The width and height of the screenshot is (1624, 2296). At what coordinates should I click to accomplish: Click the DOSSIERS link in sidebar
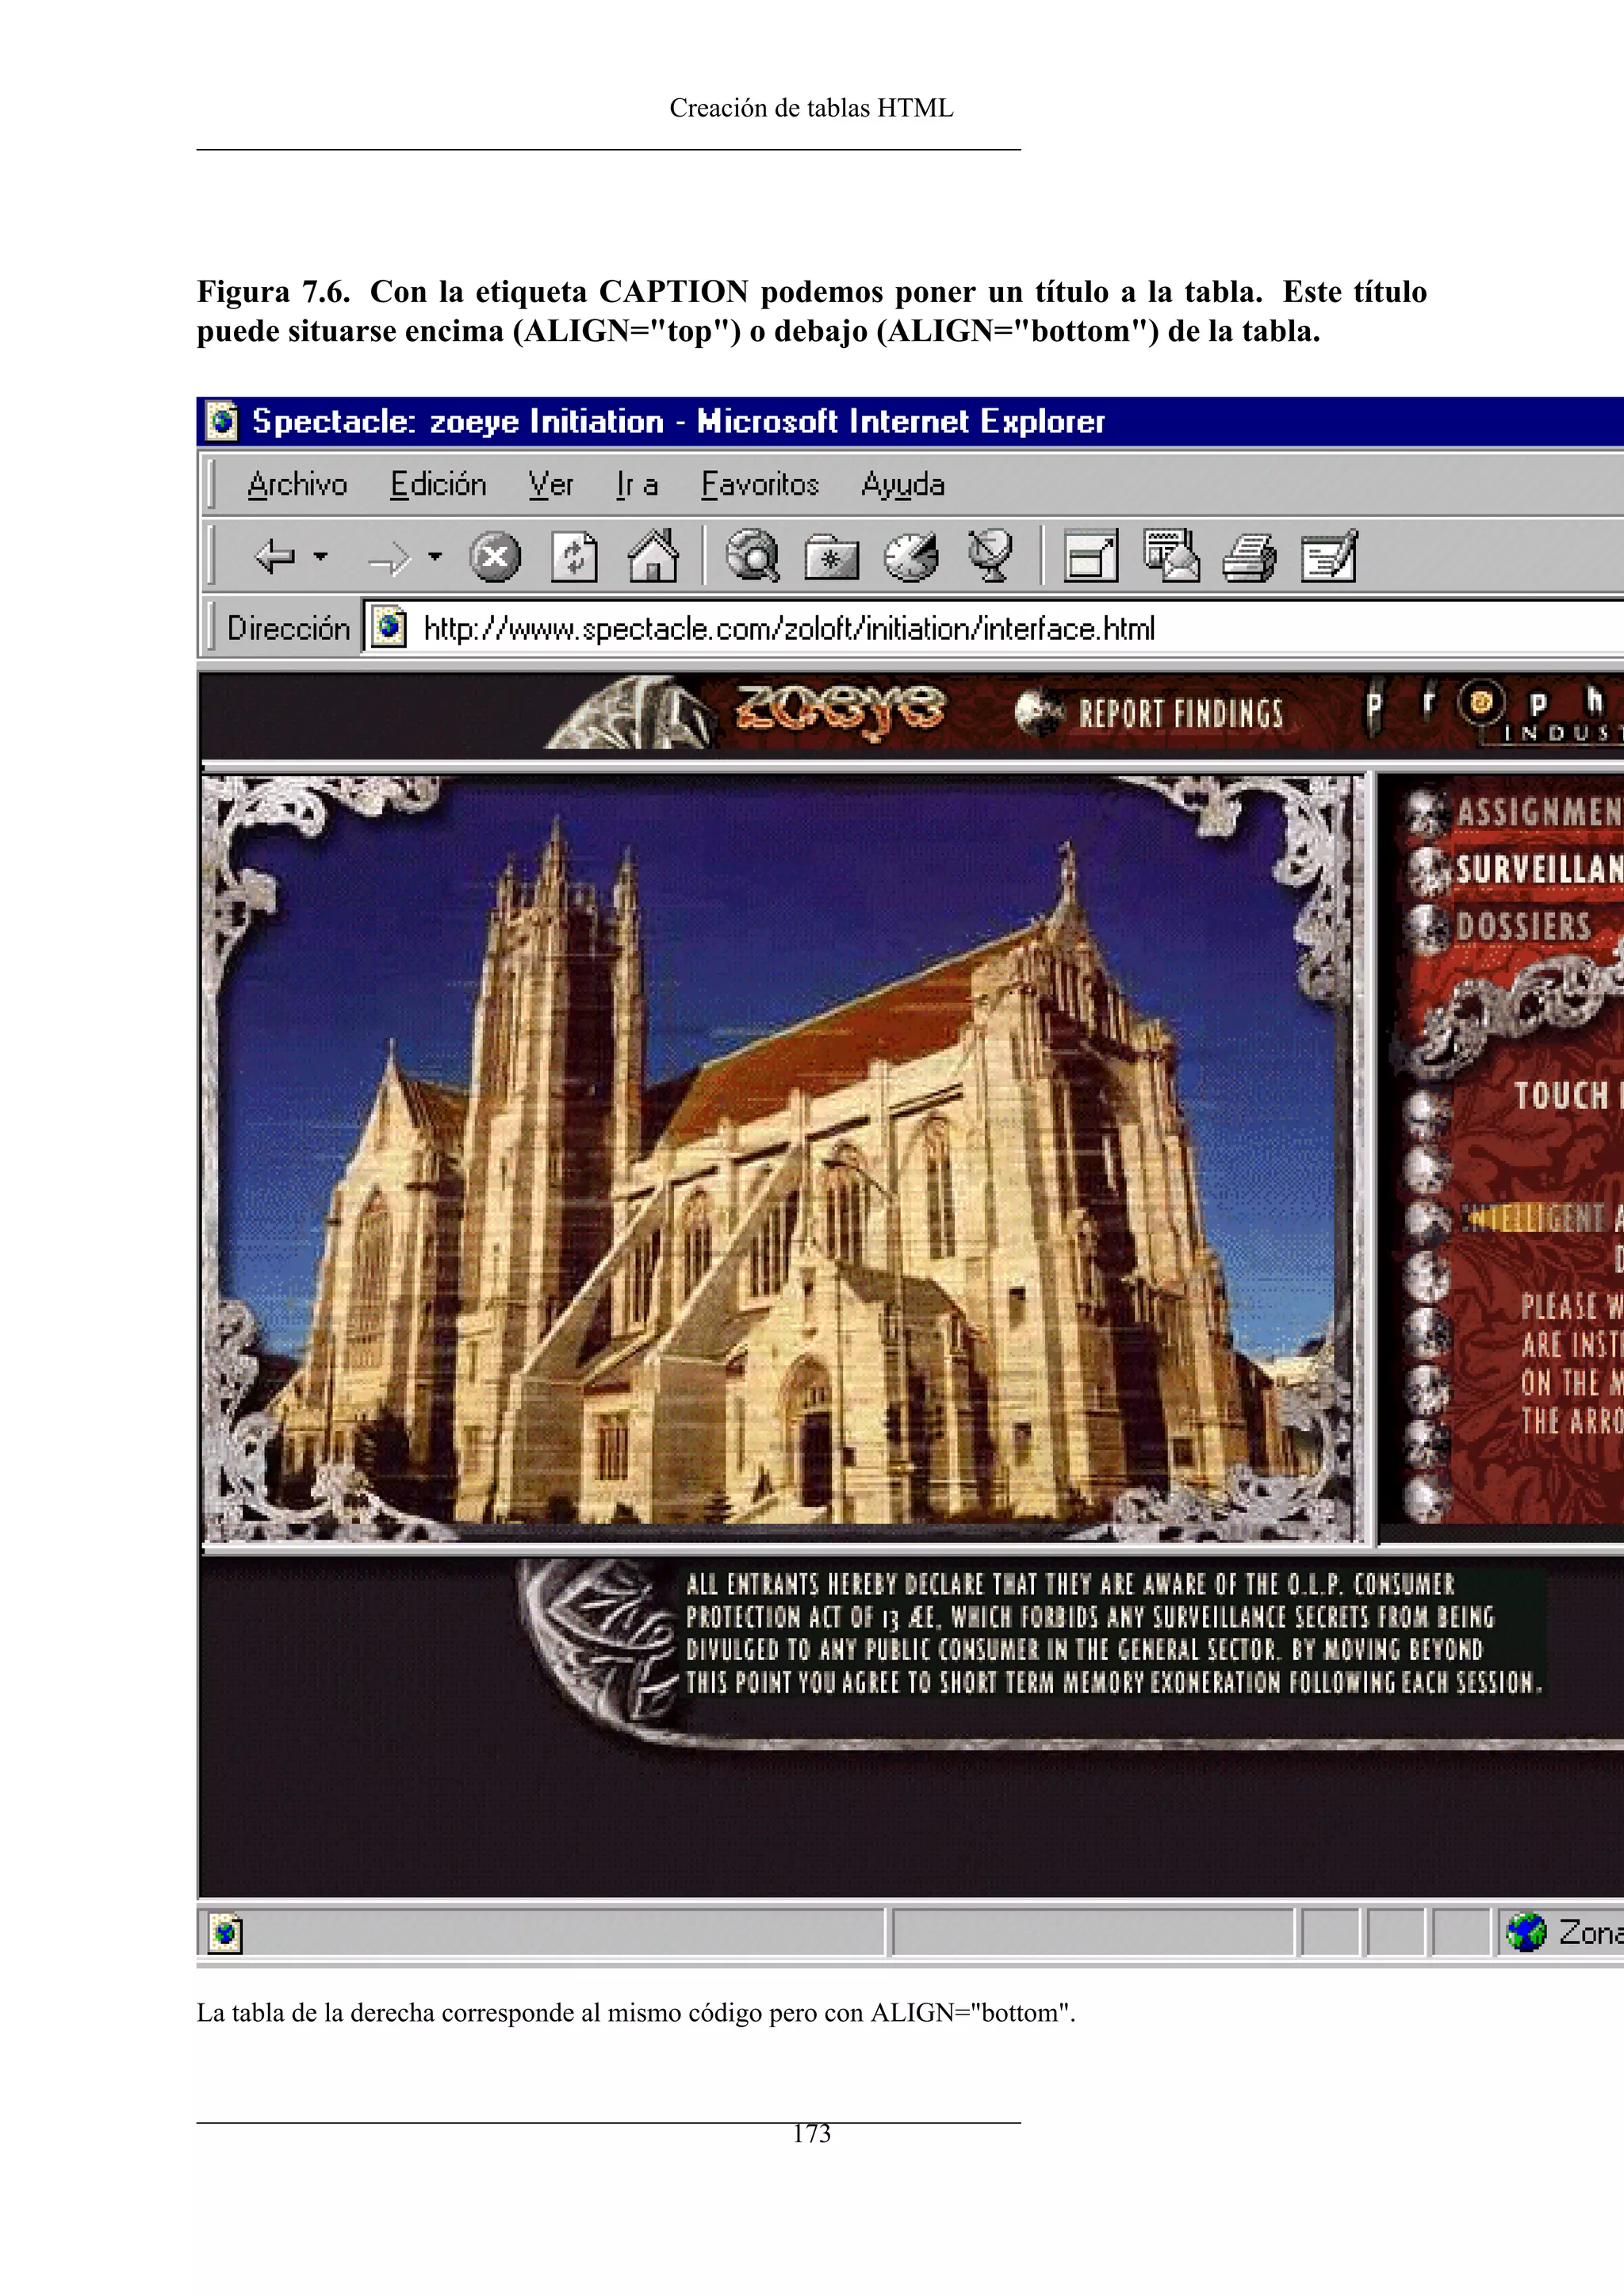point(1522,927)
